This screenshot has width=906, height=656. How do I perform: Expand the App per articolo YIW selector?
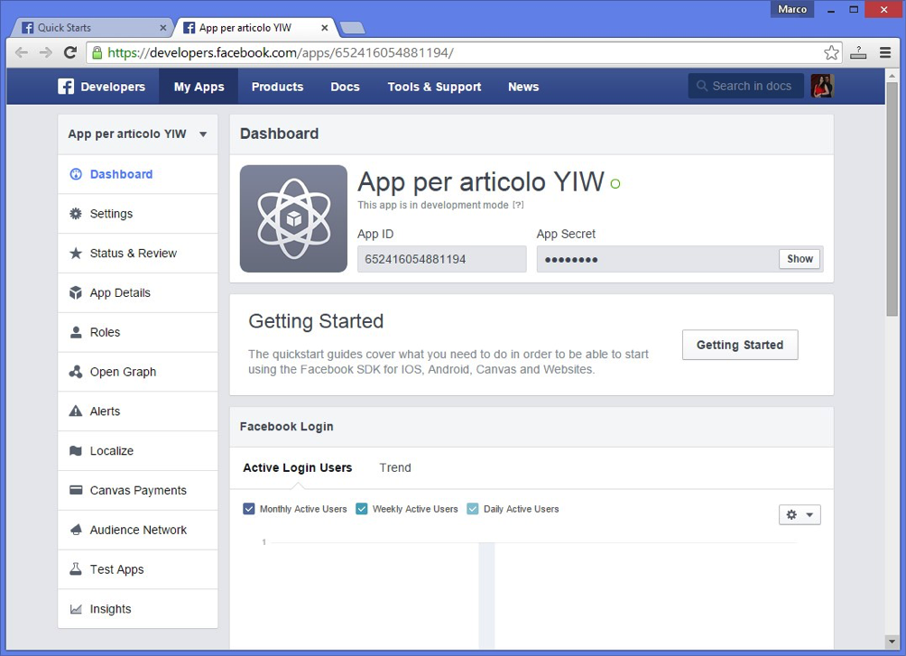(137, 134)
